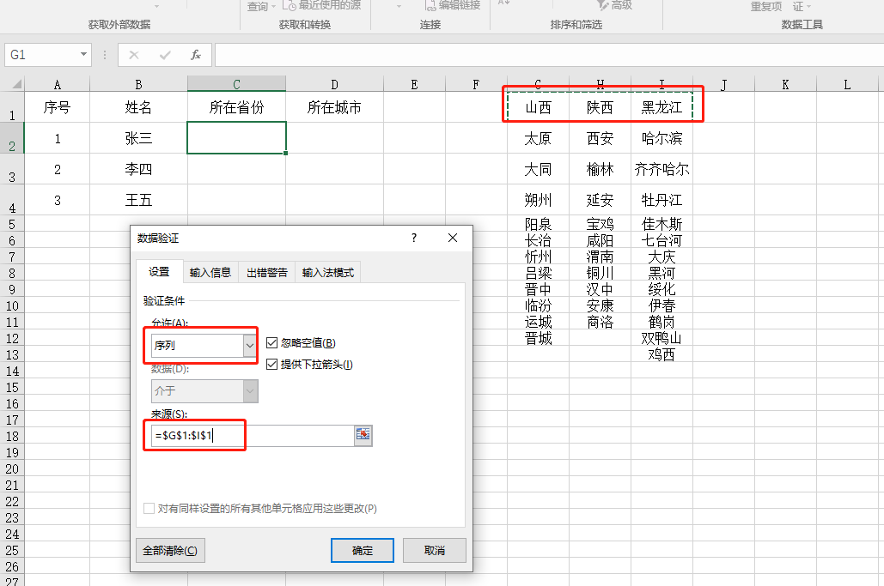Toggle the 提供下拉箭头 checkbox
Image resolution: width=884 pixels, height=586 pixels.
pos(271,364)
